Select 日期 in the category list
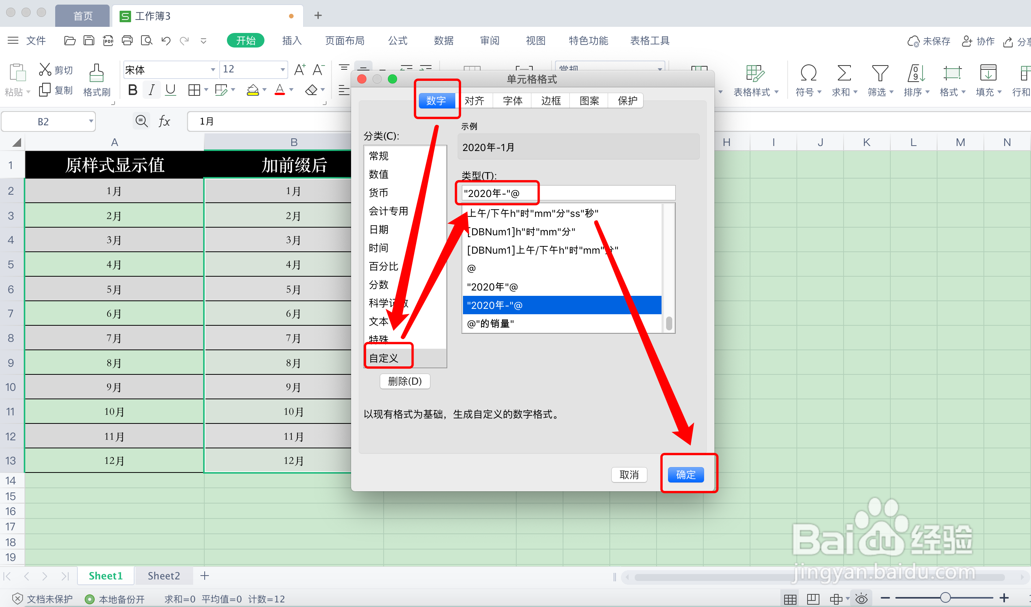1031x607 pixels. click(x=379, y=230)
